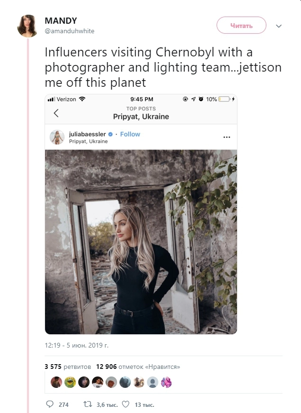Image resolution: width=301 pixels, height=413 pixels.
Task: Click the sunflower-with-sunglasses liker avatar
Action: (x=70, y=382)
